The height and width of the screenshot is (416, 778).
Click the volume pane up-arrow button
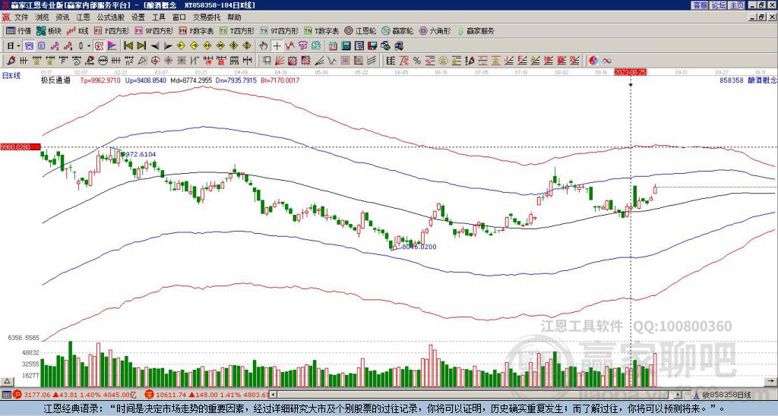pyautogui.click(x=7, y=382)
